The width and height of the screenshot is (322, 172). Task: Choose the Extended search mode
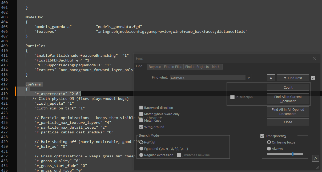coord(141,149)
